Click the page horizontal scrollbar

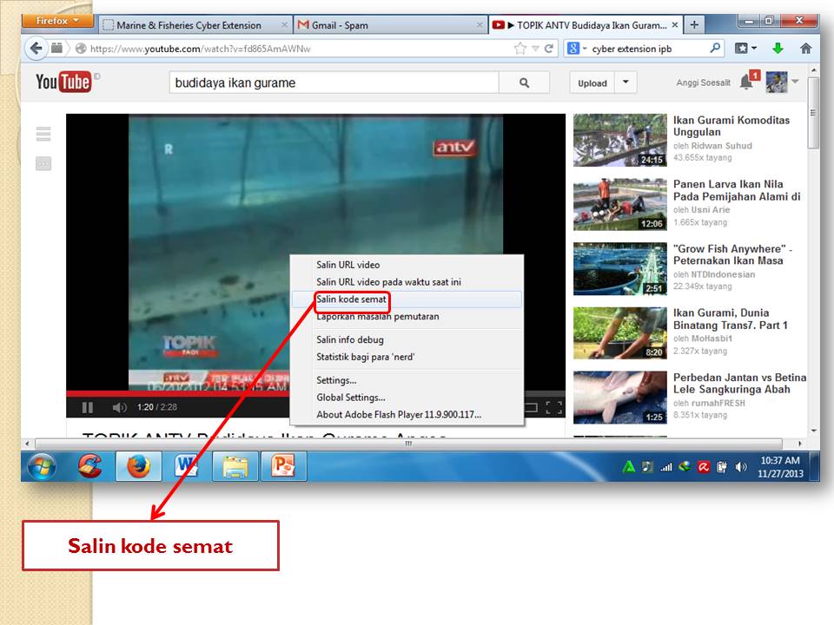(x=408, y=444)
